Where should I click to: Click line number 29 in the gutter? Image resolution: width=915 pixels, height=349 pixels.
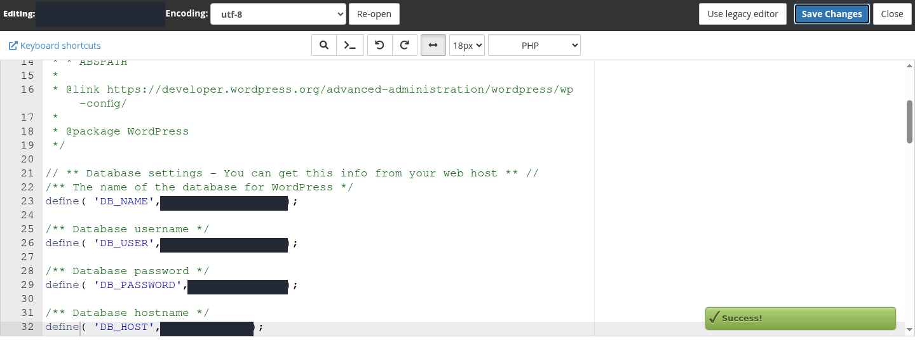[27, 285]
